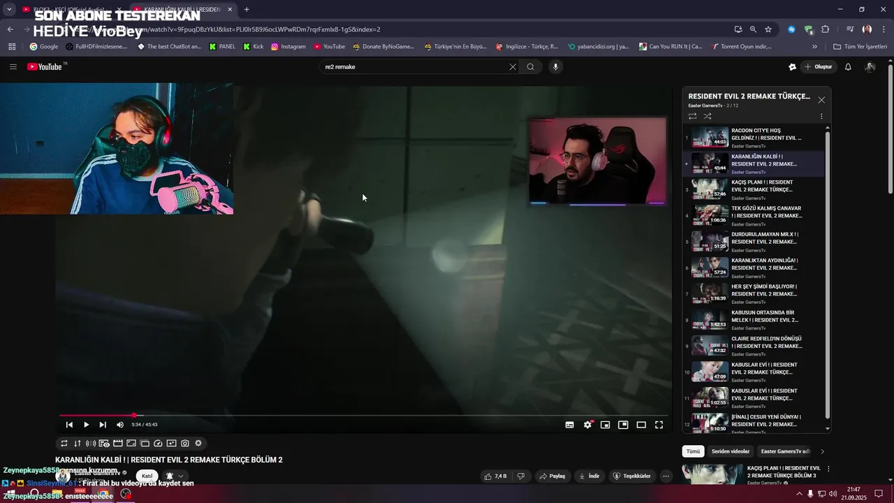The width and height of the screenshot is (894, 503).
Task: Open RACOON CITY'E HOŞ GELDİNİZ playlist video
Action: tap(754, 138)
